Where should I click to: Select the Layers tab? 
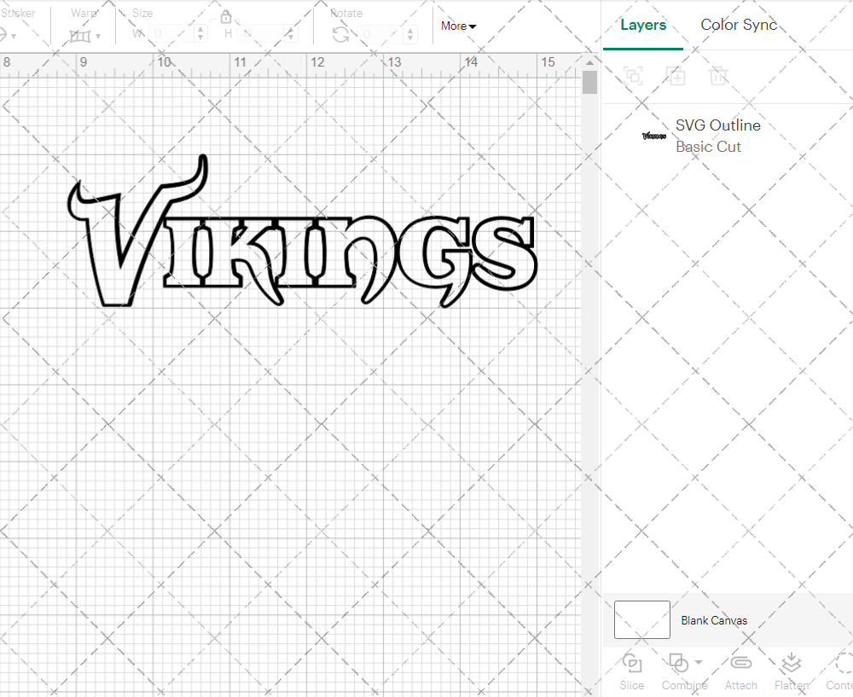643,25
